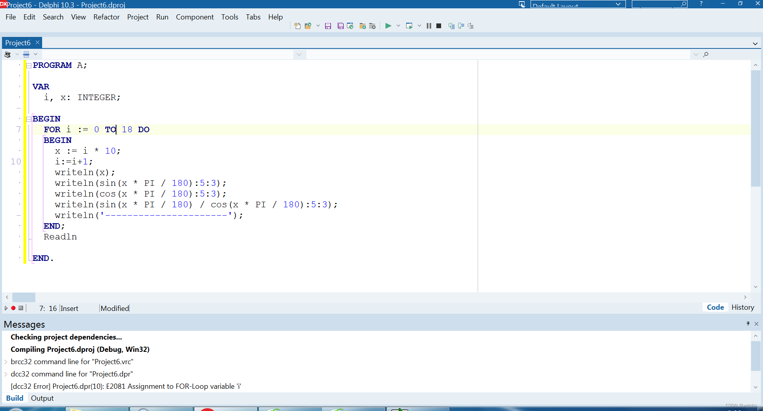This screenshot has width=763, height=411.
Task: Switch to the History view tab
Action: pyautogui.click(x=743, y=307)
